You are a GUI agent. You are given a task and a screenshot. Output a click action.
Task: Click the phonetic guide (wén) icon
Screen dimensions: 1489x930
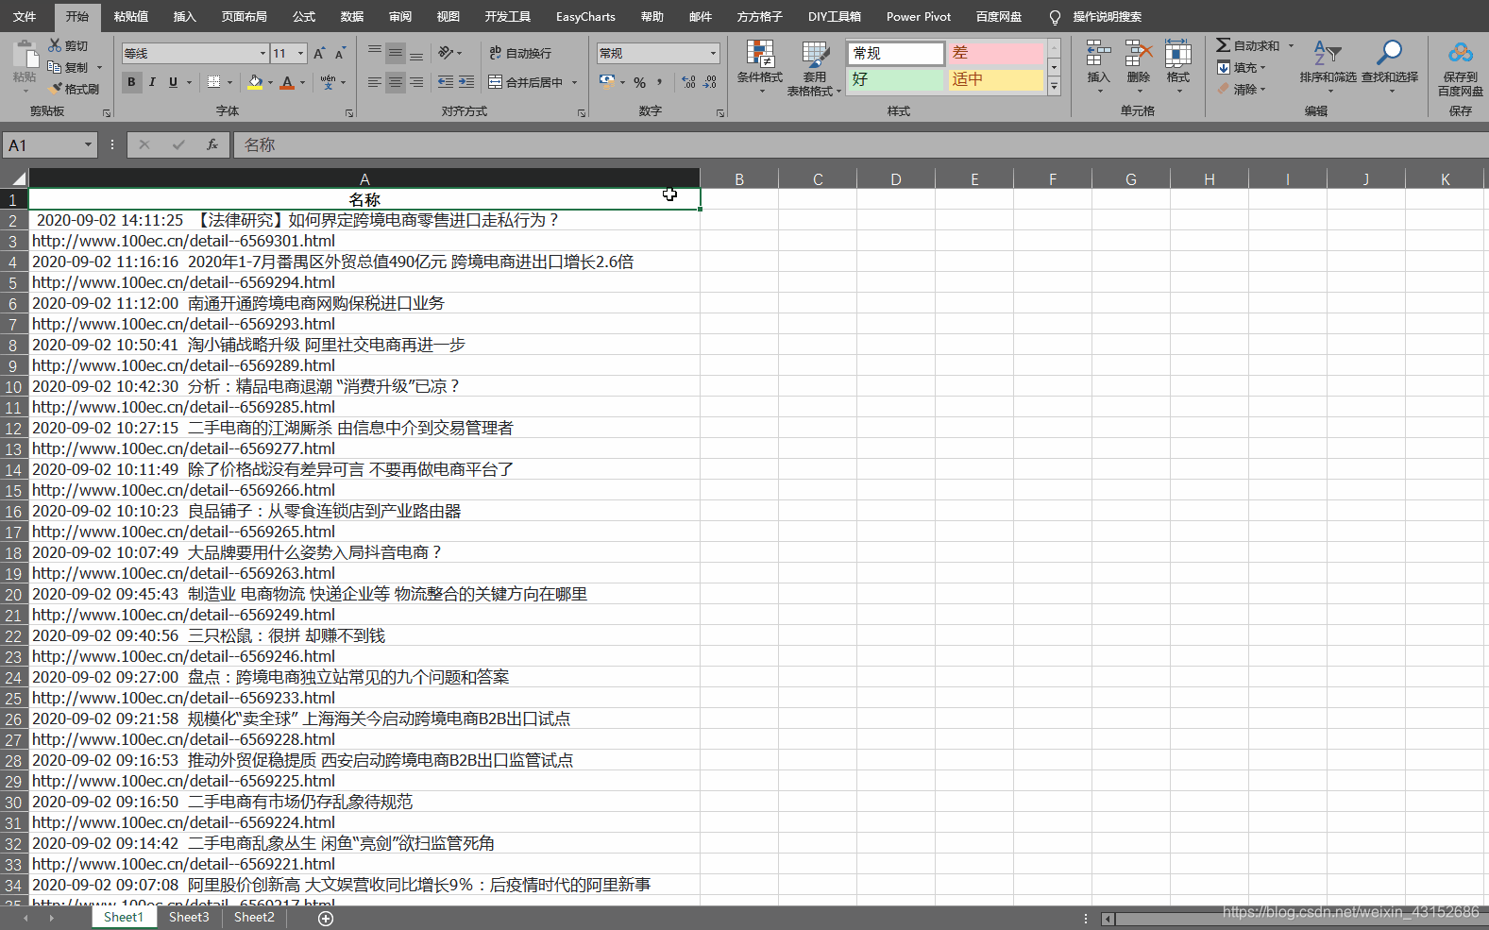pyautogui.click(x=327, y=82)
